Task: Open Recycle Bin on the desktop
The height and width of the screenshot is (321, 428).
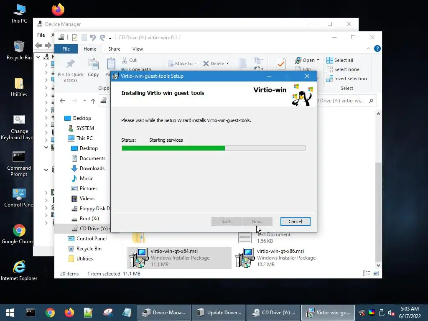Action: point(19,51)
